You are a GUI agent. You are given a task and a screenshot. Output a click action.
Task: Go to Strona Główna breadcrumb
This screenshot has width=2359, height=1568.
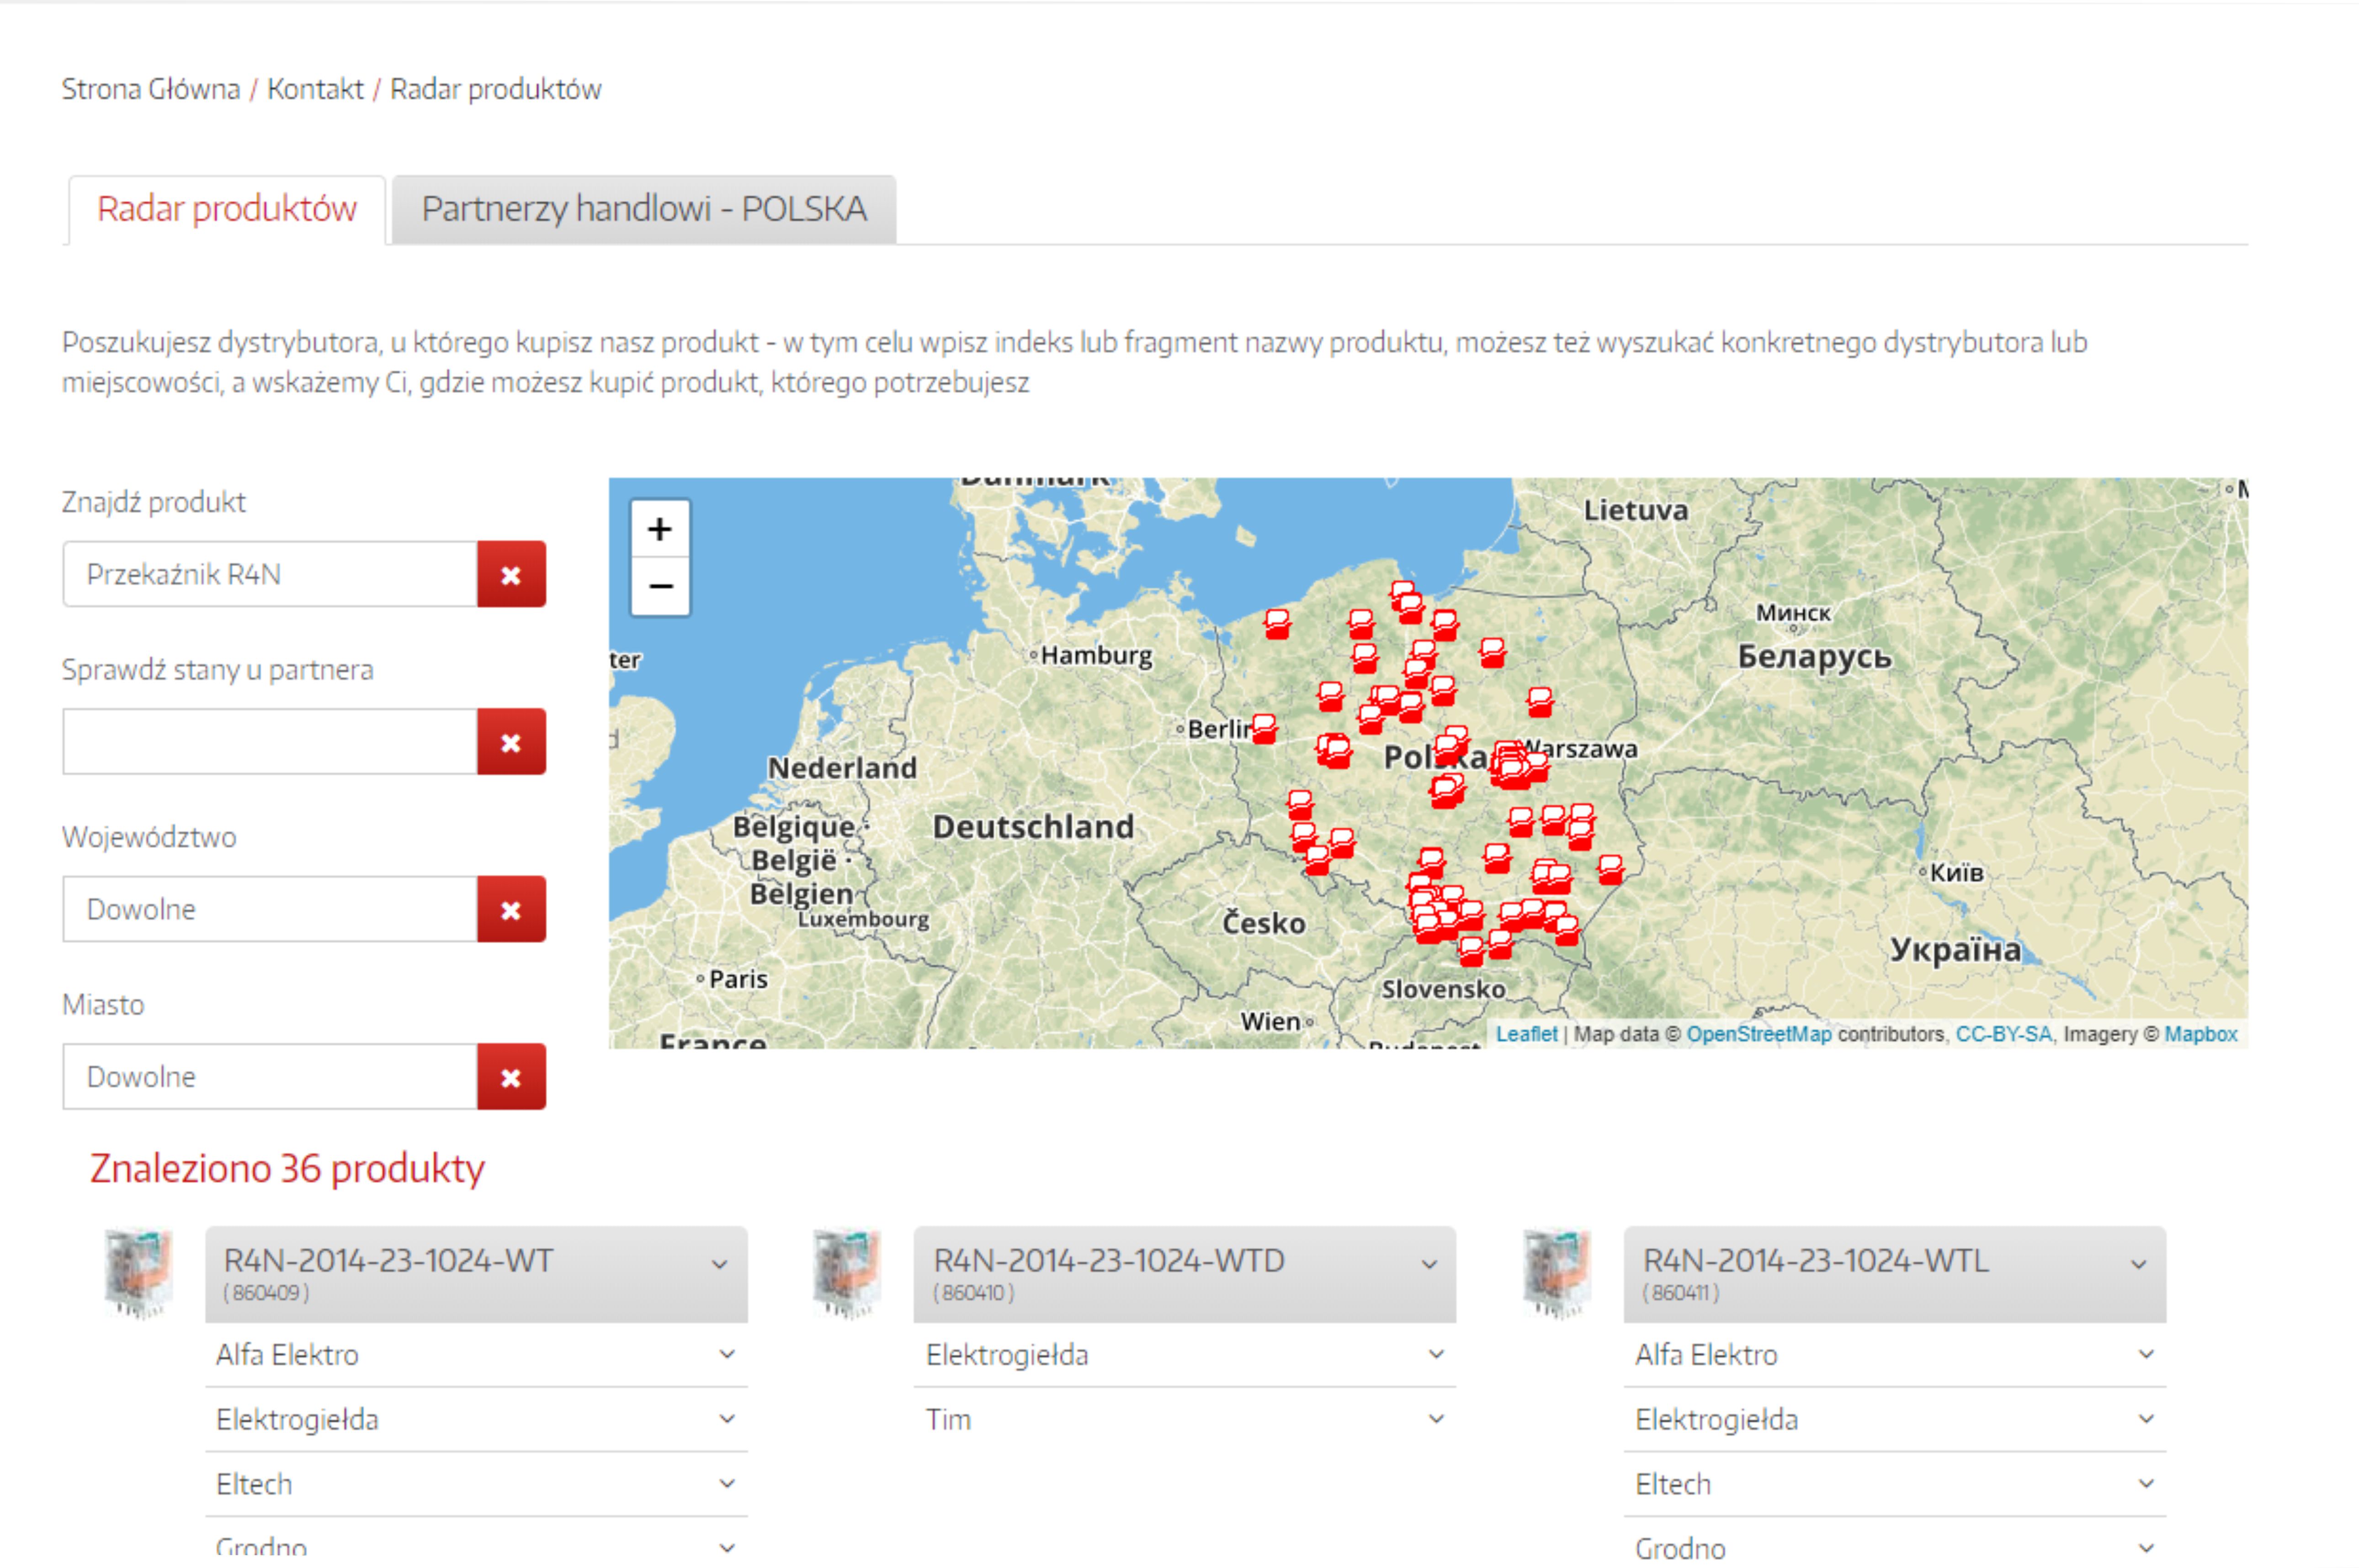151,89
